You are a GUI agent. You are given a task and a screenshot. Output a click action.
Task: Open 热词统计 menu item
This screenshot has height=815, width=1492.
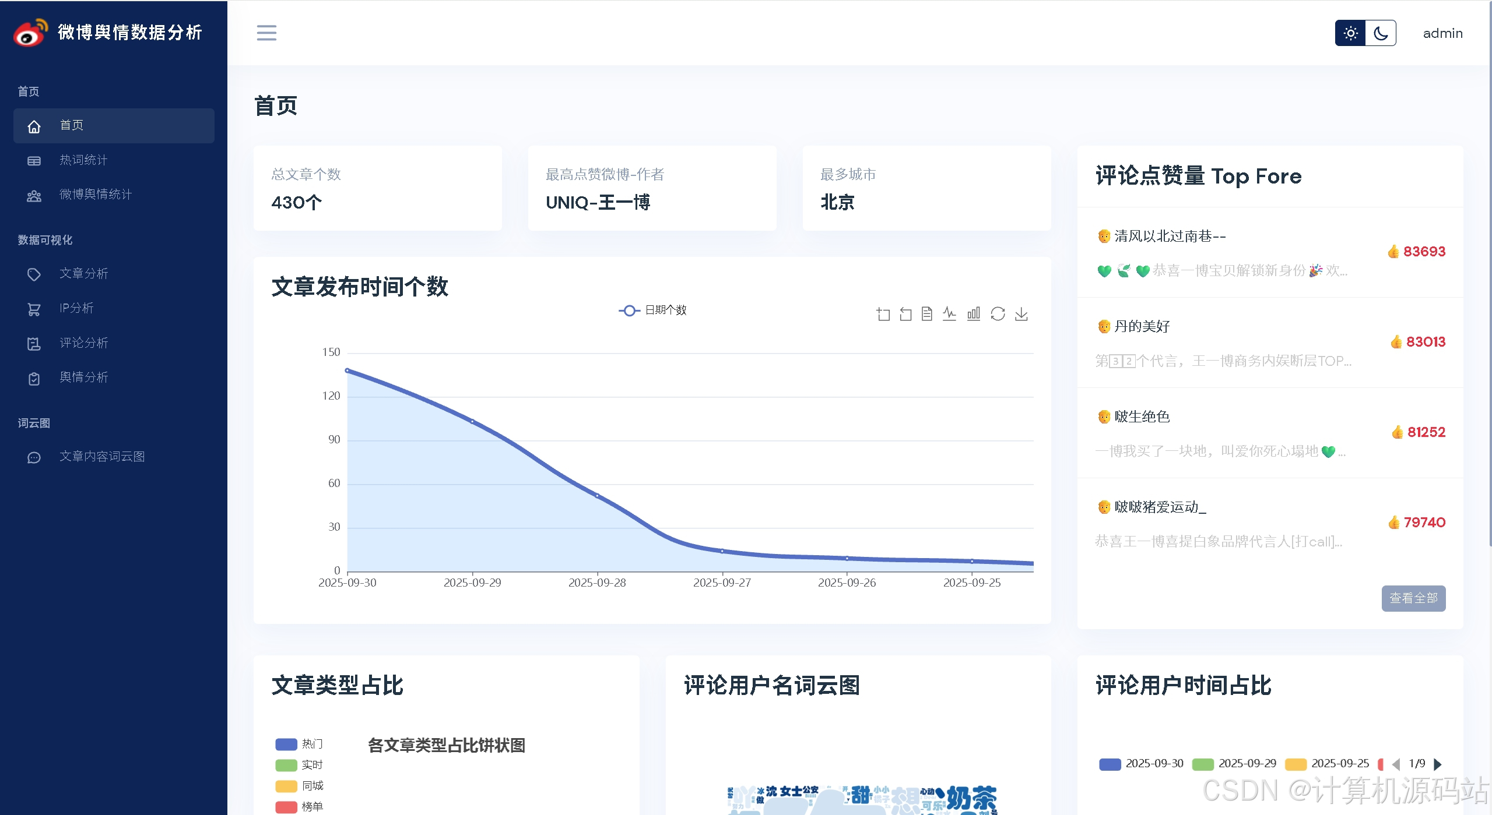point(83,160)
